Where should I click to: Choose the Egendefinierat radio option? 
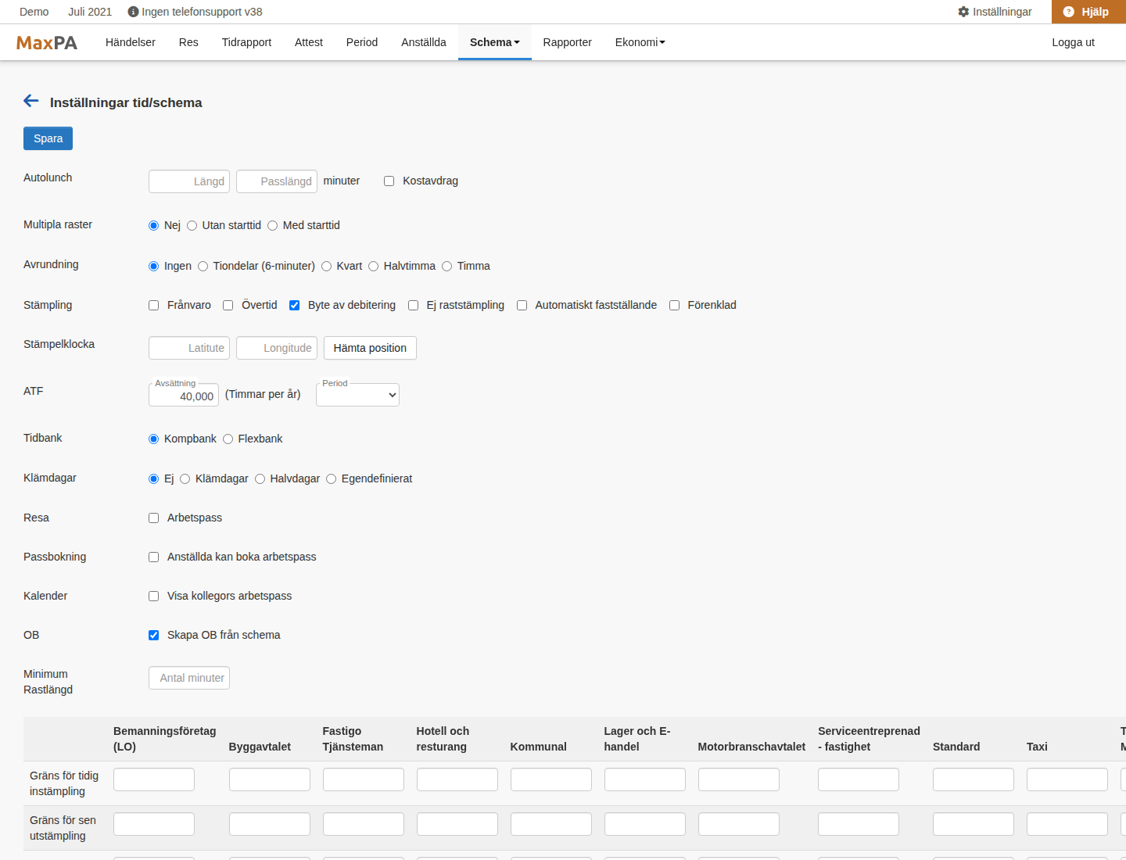pyautogui.click(x=331, y=479)
